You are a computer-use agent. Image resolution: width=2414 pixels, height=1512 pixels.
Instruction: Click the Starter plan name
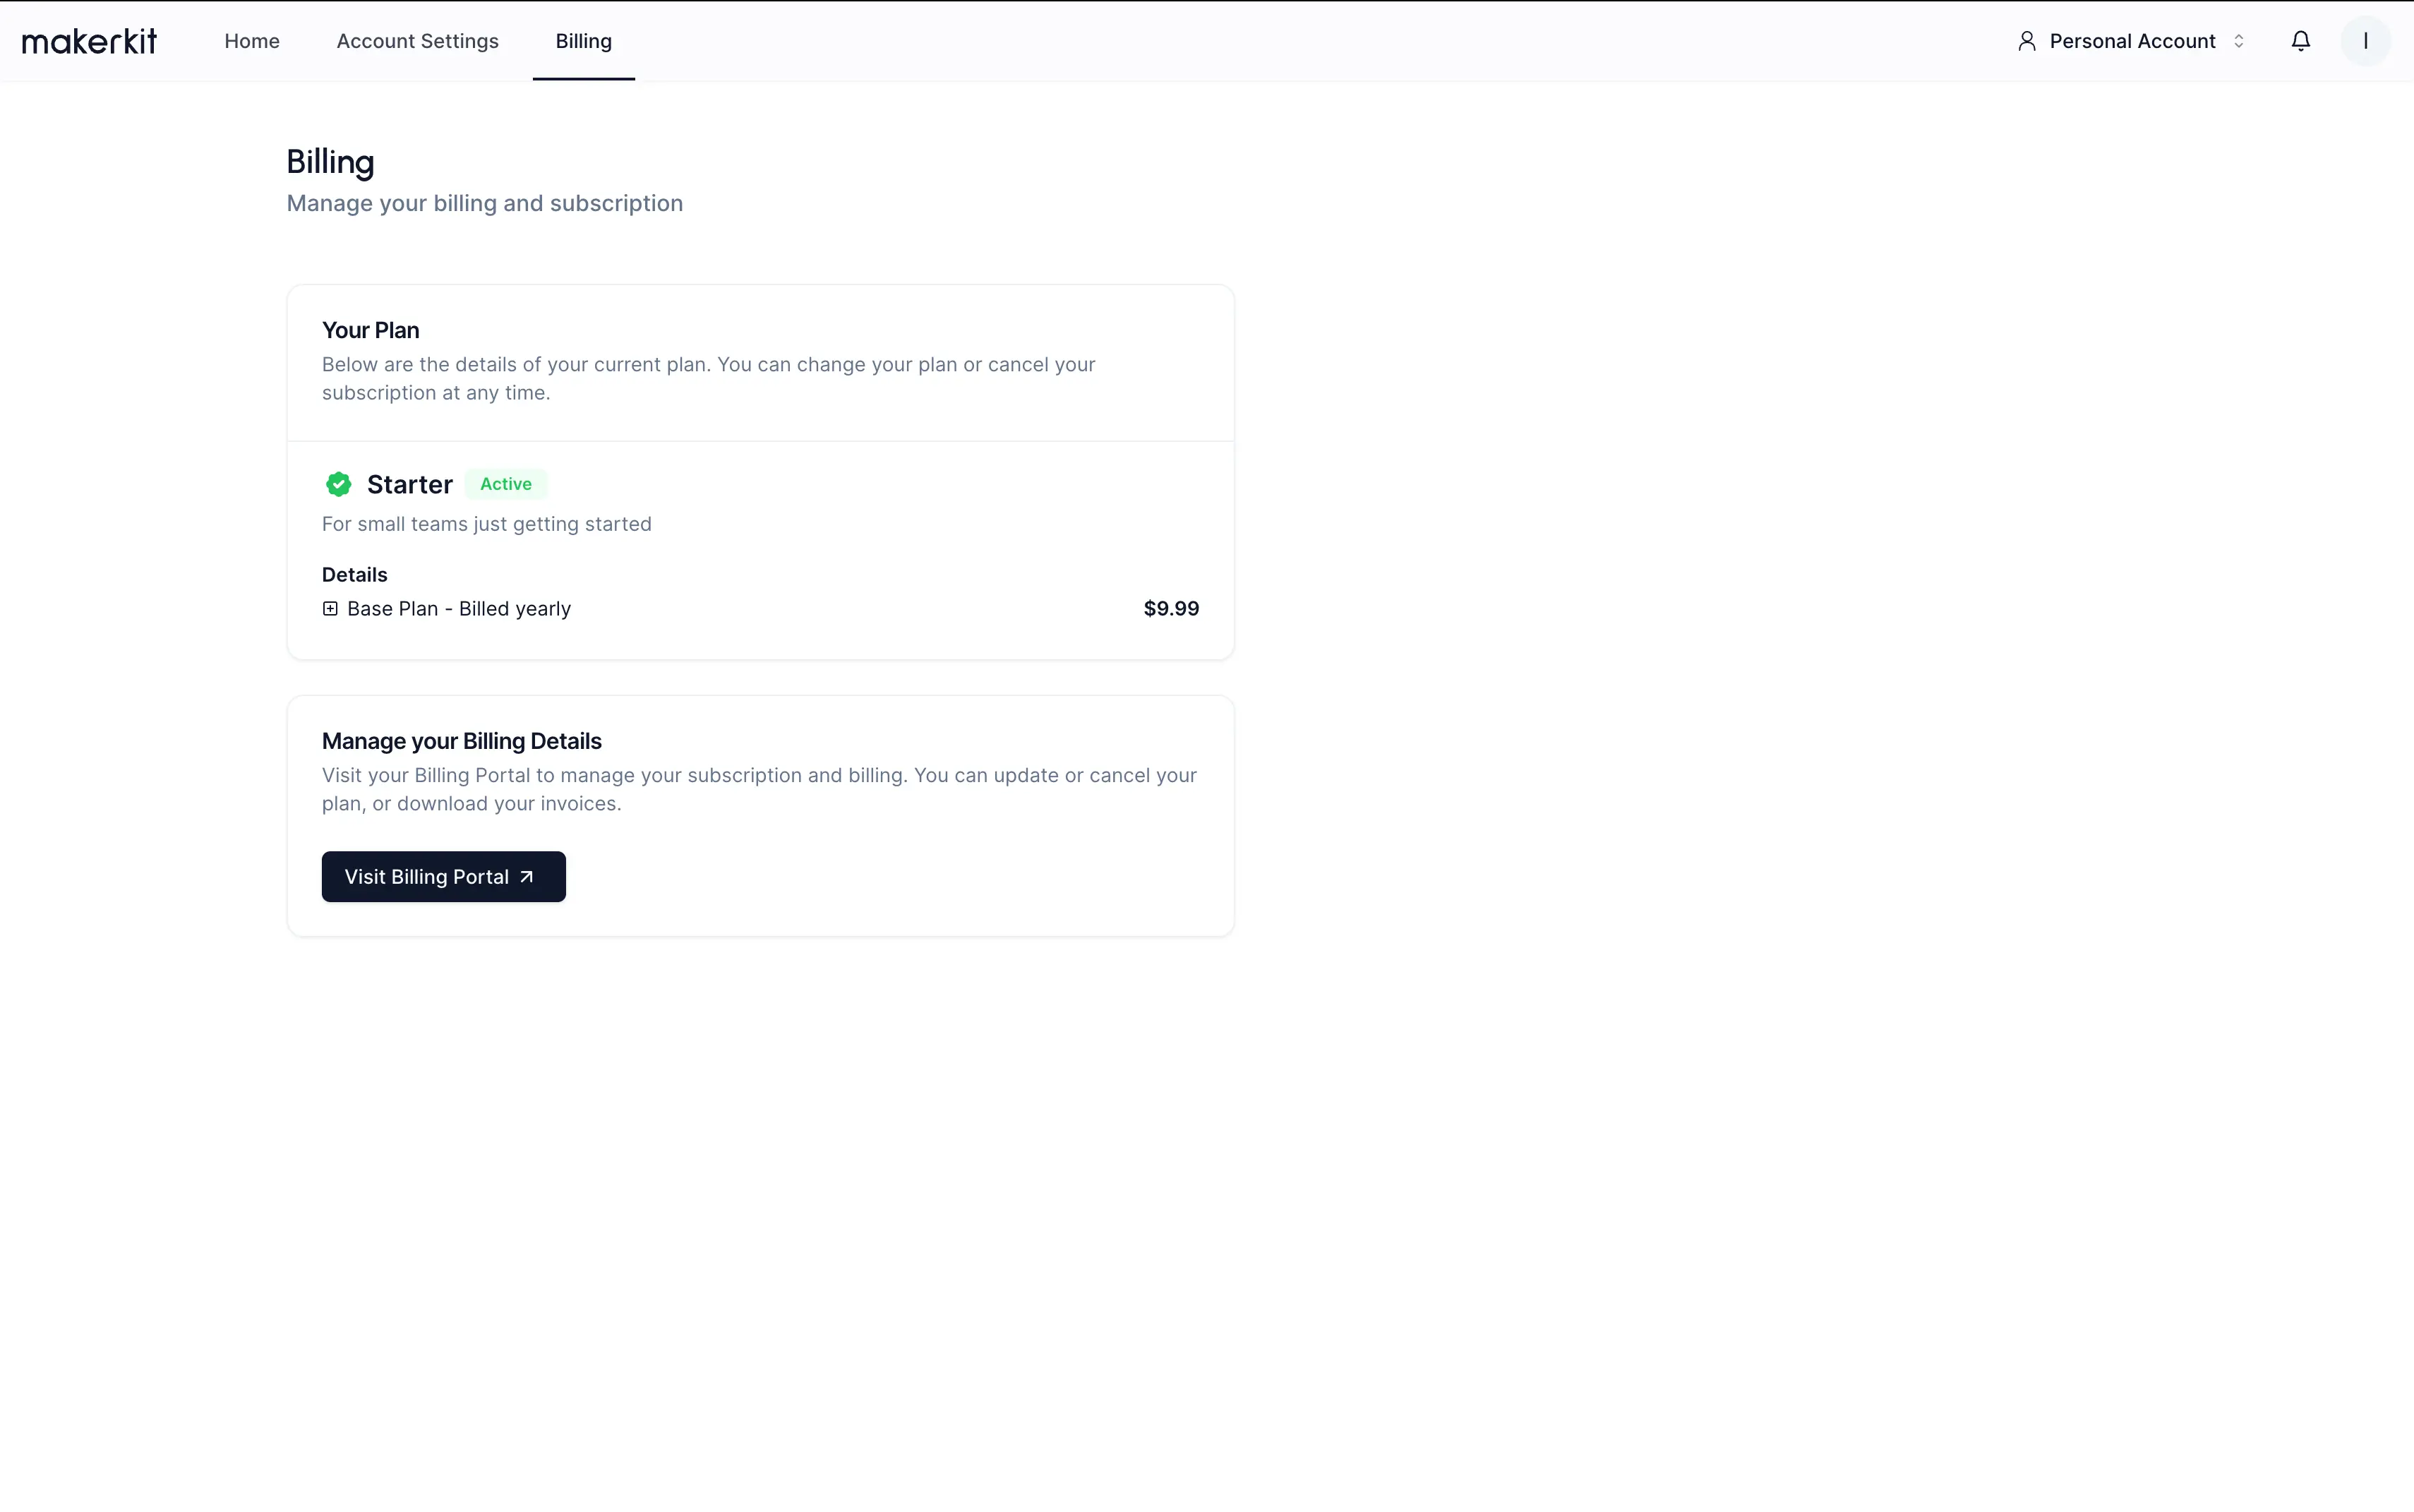pos(410,485)
